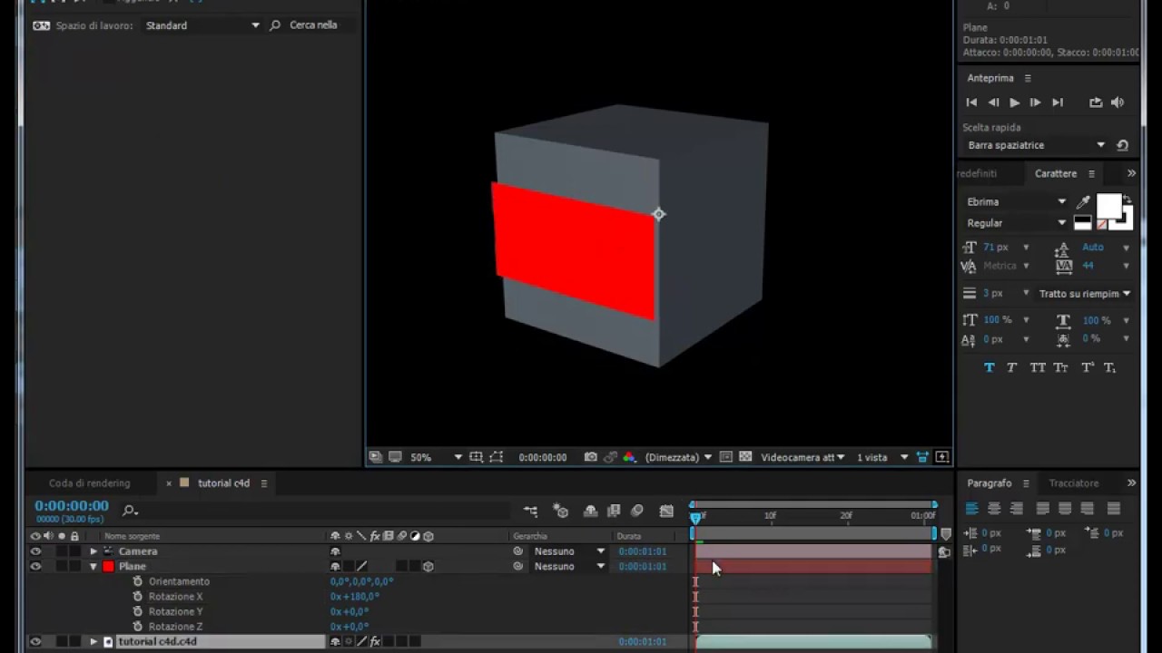Step back one frame in preview
This screenshot has width=1162, height=653.
point(993,102)
